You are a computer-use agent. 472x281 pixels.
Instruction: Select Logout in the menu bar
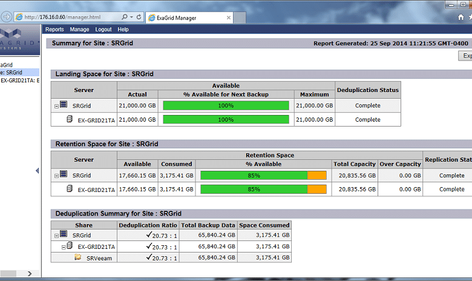point(103,29)
